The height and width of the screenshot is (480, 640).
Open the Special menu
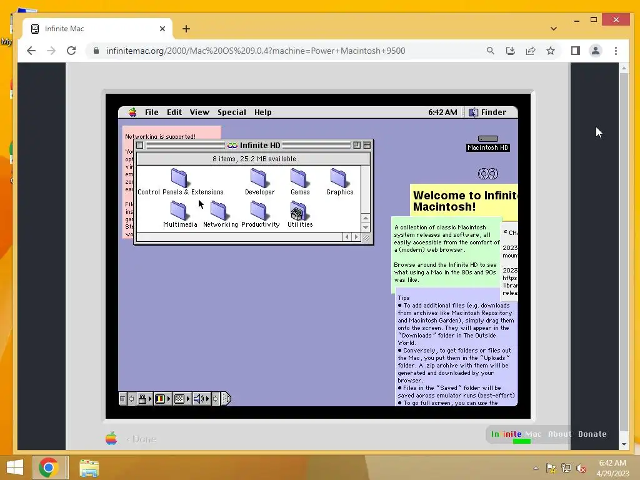pos(231,112)
